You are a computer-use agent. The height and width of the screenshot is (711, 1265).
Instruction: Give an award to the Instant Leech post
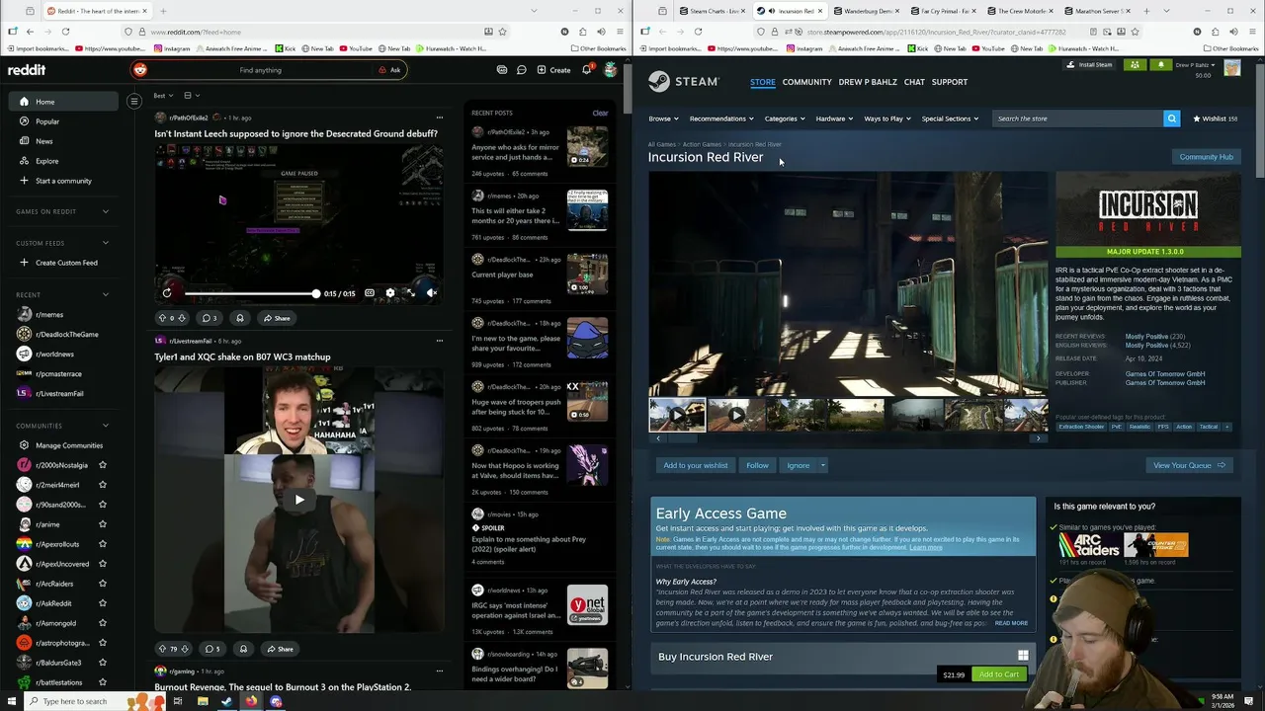point(239,318)
